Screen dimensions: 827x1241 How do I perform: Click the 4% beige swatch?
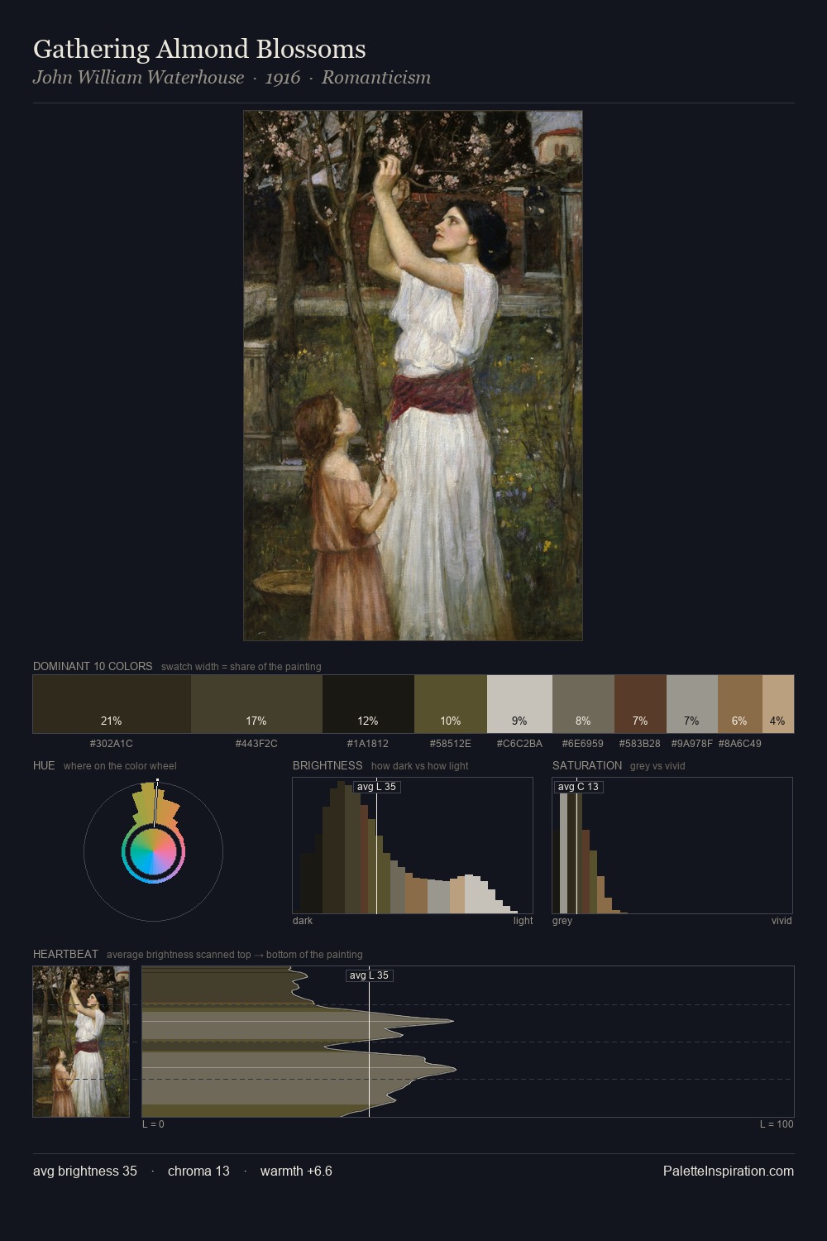tap(778, 704)
